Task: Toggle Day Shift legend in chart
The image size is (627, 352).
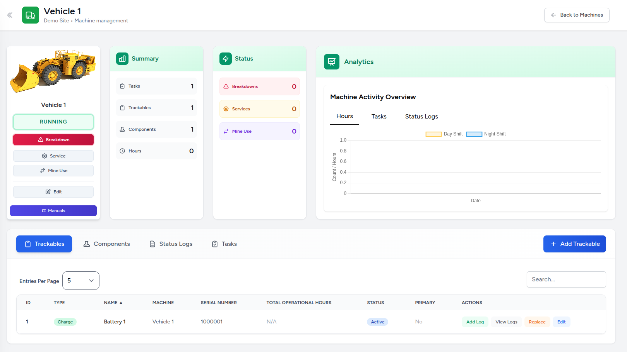Action: 444,134
